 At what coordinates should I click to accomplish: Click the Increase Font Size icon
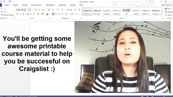(x=36, y=10)
